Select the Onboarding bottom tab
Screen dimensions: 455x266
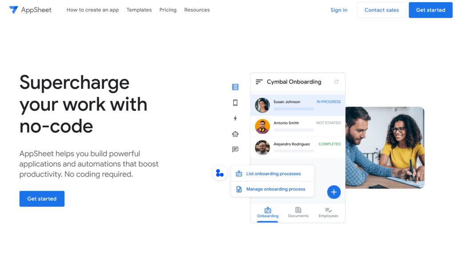(x=267, y=212)
